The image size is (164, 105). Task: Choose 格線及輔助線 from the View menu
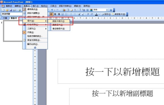(x=35, y=36)
